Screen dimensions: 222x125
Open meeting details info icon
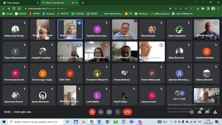192,112
